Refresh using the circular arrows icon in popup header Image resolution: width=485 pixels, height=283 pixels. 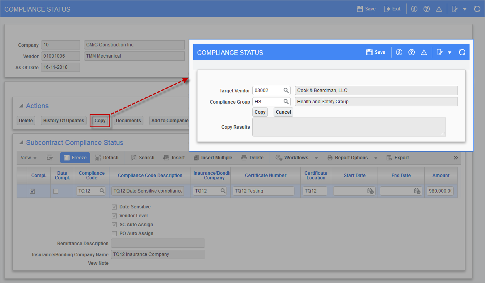[462, 52]
